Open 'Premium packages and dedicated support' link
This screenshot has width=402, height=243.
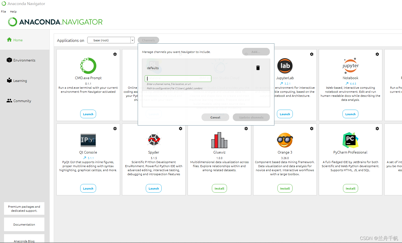(24, 208)
